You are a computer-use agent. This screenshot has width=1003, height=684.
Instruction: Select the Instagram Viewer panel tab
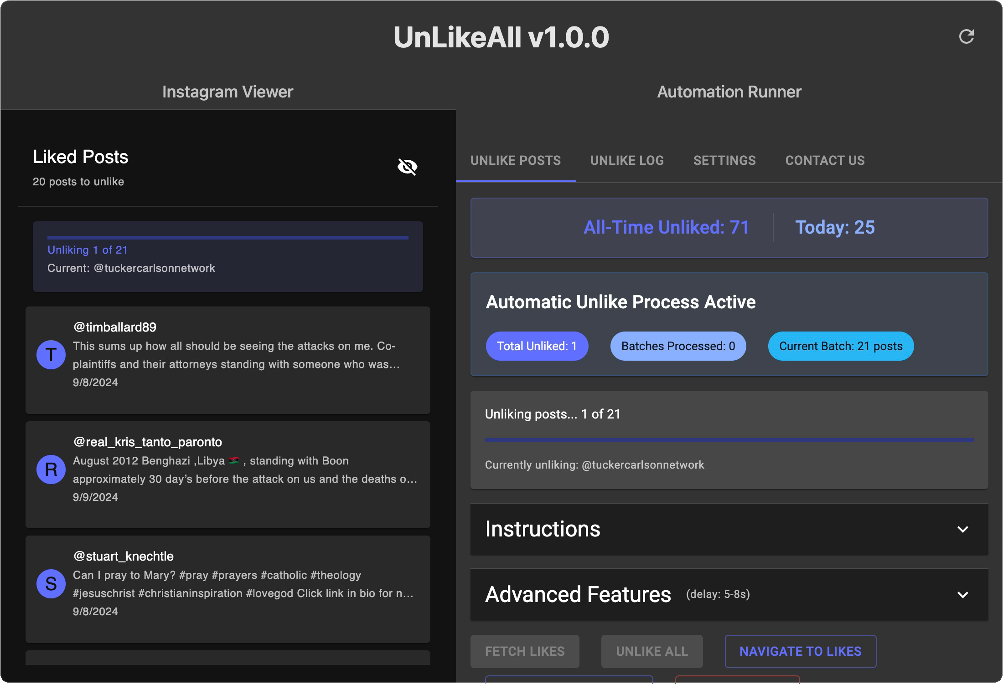point(227,92)
